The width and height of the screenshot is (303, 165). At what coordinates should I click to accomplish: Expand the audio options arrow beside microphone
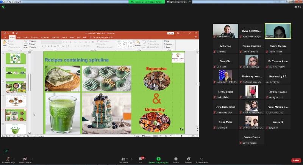coord(14,159)
